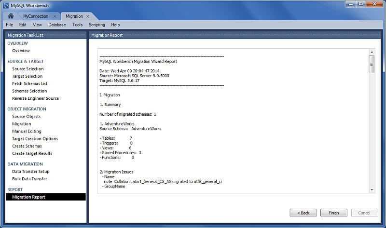The image size is (386, 228).
Task: Open the Edit menu
Action: 23,25
